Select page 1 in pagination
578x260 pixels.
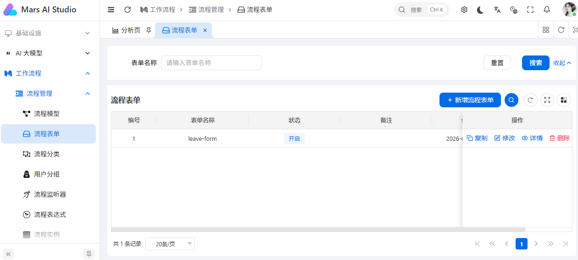[522, 243]
